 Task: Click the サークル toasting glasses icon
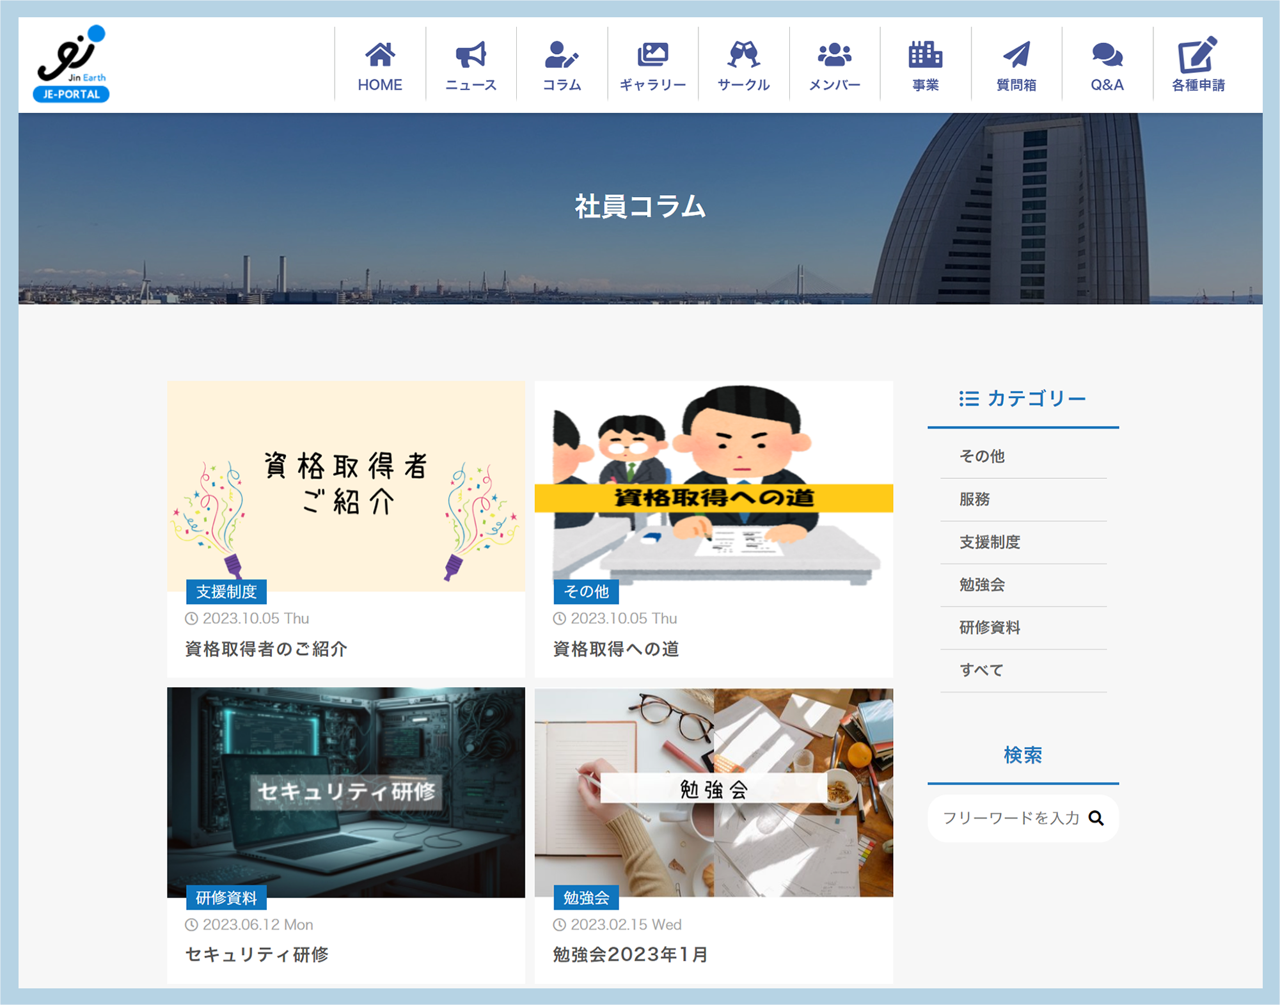(743, 54)
